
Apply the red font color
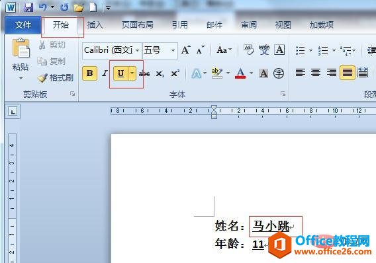click(x=240, y=73)
